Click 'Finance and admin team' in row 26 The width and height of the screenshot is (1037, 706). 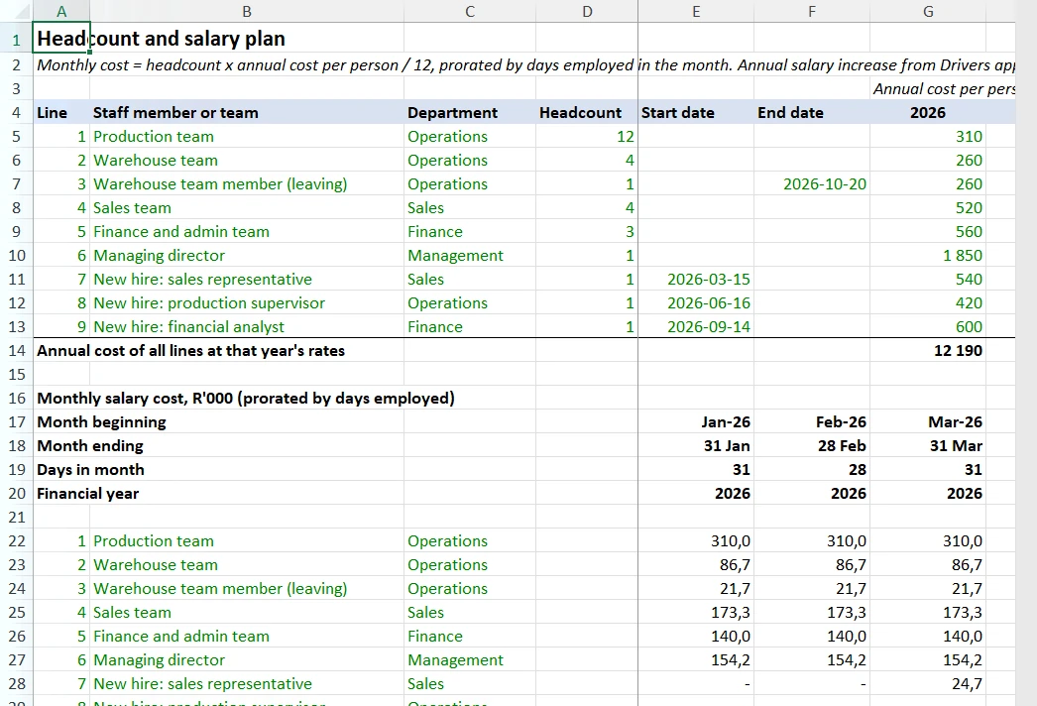(x=247, y=637)
